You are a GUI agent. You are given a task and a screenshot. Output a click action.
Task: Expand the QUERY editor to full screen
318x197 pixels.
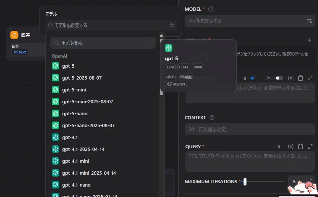310,146
